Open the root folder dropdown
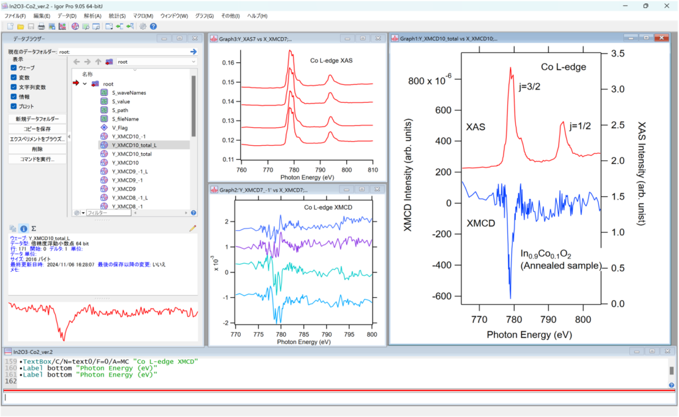Viewport: 679px width, 417px height. click(193, 62)
